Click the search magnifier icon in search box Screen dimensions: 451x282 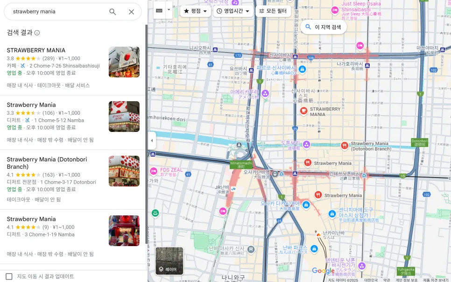click(x=113, y=12)
